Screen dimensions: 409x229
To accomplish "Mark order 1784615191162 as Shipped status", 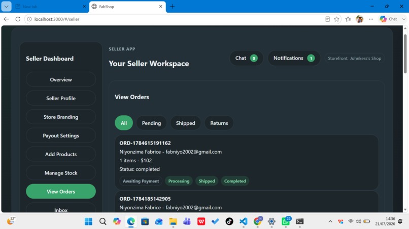I will 207,181.
